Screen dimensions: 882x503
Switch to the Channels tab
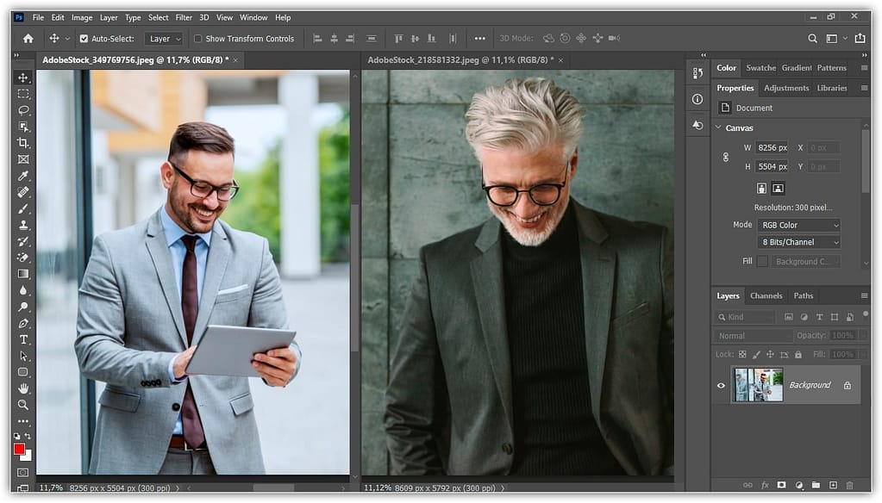click(x=766, y=295)
